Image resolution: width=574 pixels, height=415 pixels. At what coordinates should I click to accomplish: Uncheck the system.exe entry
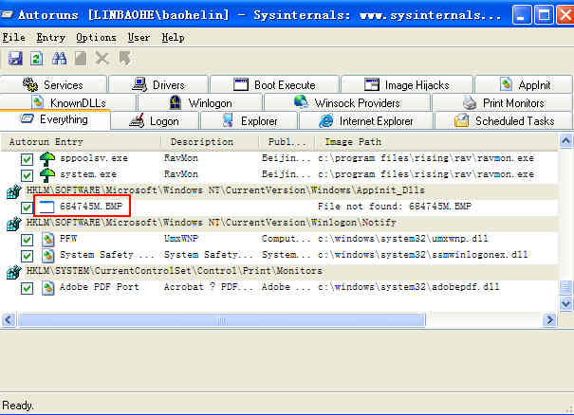27,175
